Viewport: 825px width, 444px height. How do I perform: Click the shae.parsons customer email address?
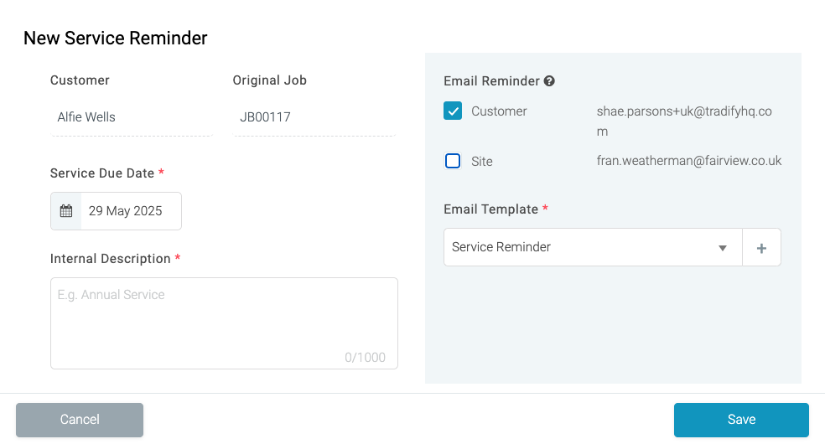click(x=684, y=121)
